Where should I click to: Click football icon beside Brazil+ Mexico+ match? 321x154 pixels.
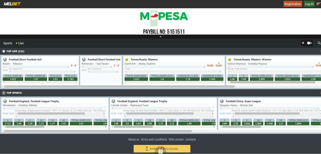(5, 59)
